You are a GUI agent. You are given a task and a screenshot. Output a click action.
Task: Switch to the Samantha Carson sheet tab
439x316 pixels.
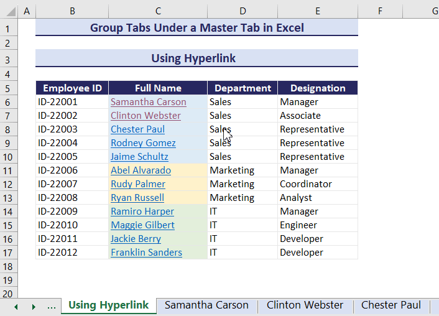(206, 305)
